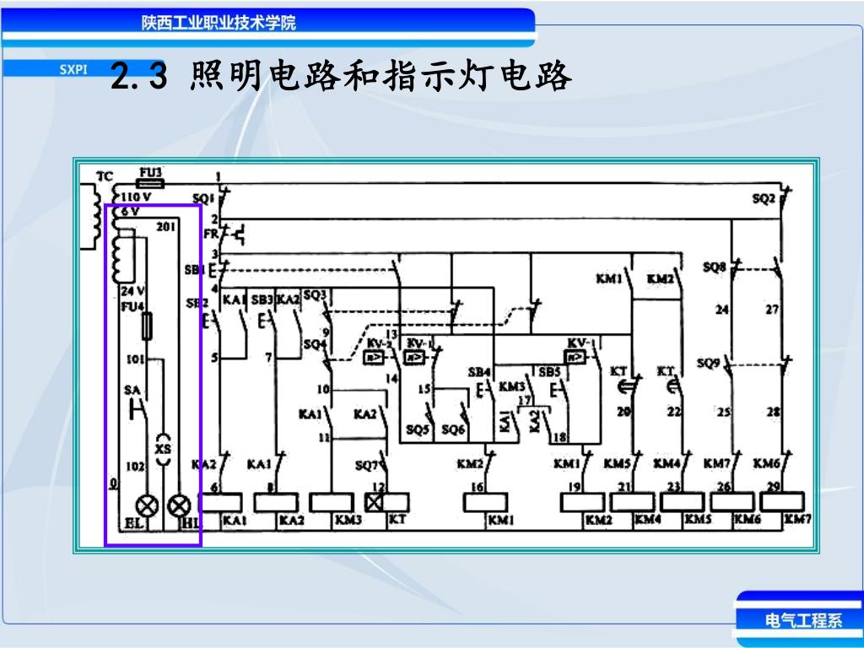
Task: Click the KV-2 speed relay box
Action: (374, 358)
